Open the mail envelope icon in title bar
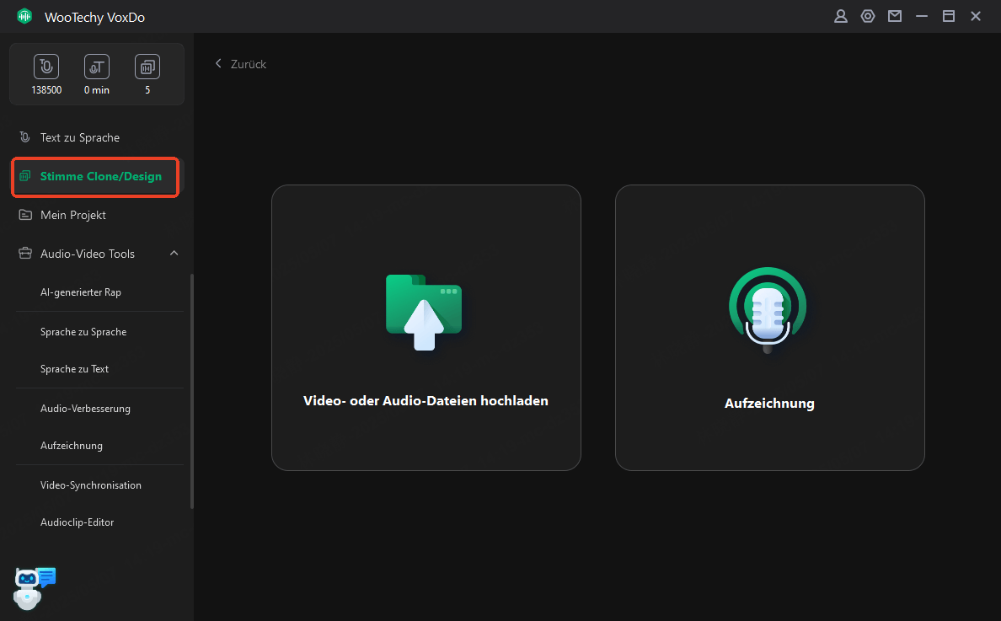Screen dimensions: 1001x621 tap(894, 16)
